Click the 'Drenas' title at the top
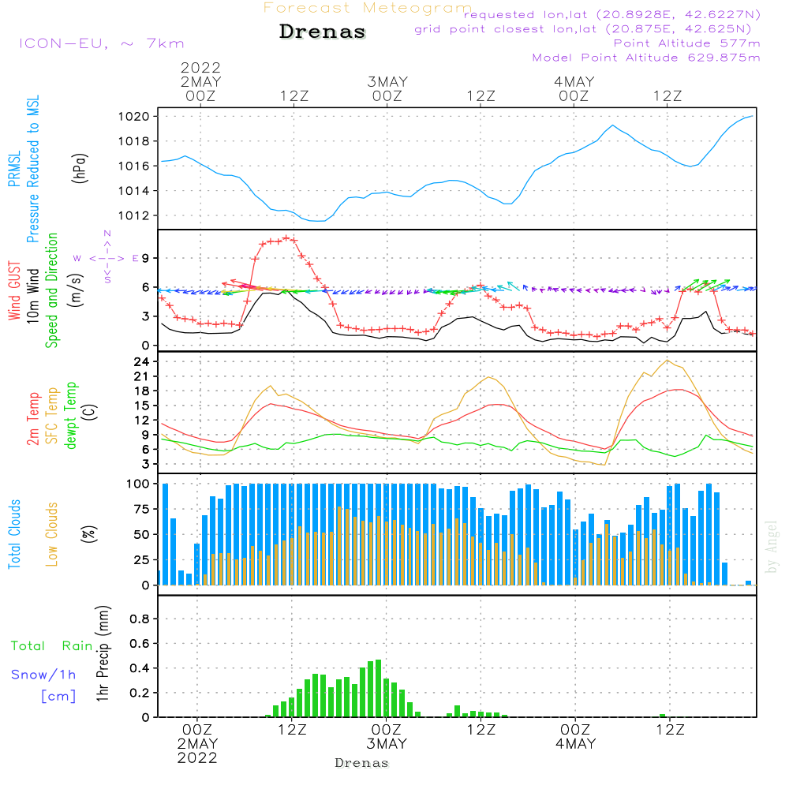789x789 pixels. 322,32
